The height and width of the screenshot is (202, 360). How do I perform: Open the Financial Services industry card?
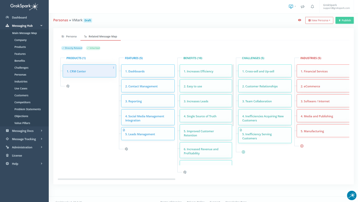tap(323, 71)
